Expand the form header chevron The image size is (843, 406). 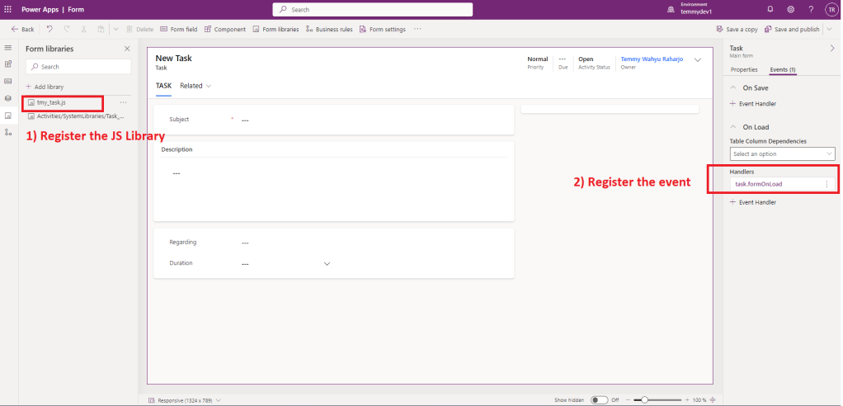click(x=698, y=60)
